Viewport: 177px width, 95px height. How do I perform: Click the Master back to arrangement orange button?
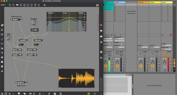coord(171,35)
